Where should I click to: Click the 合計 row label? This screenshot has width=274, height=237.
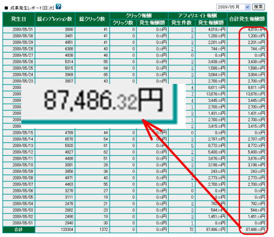coord(19,229)
